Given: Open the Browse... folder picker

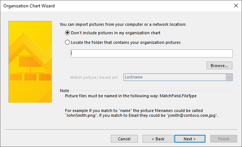Looking at the screenshot, I should tap(219, 66).
